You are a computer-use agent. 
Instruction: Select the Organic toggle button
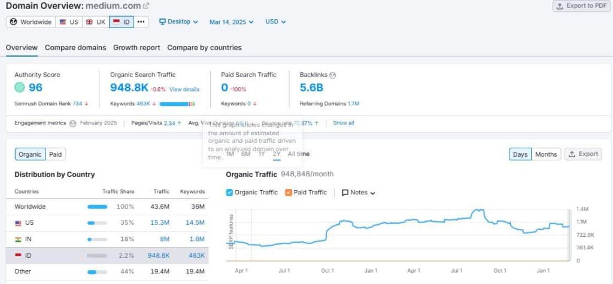coord(30,154)
